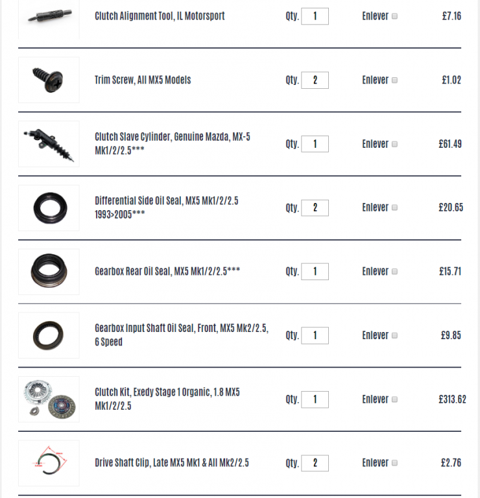View the Gearbox Input Shaft Oil Seal image
The image size is (480, 498).
tap(49, 335)
